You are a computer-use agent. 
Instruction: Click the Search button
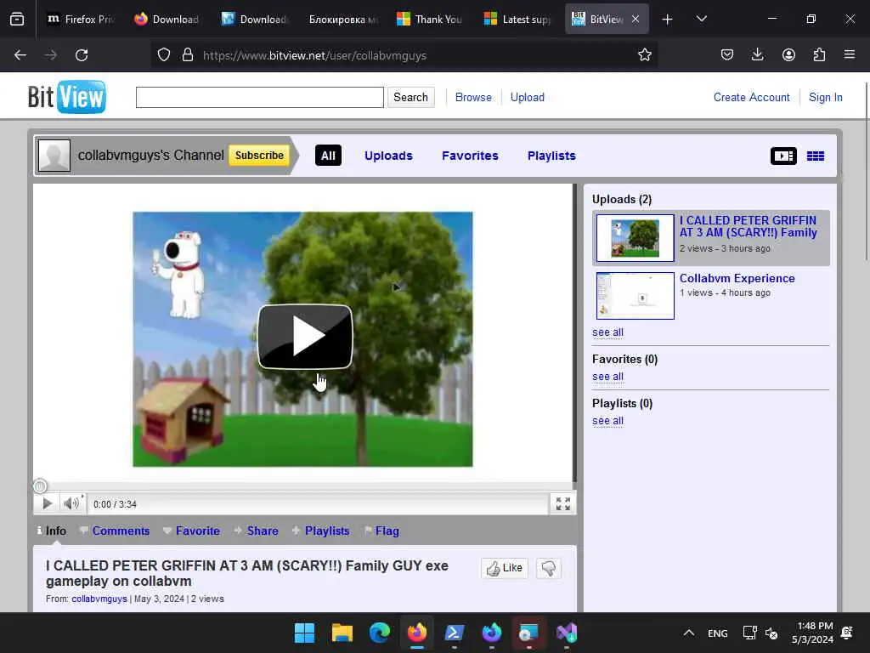tap(410, 97)
